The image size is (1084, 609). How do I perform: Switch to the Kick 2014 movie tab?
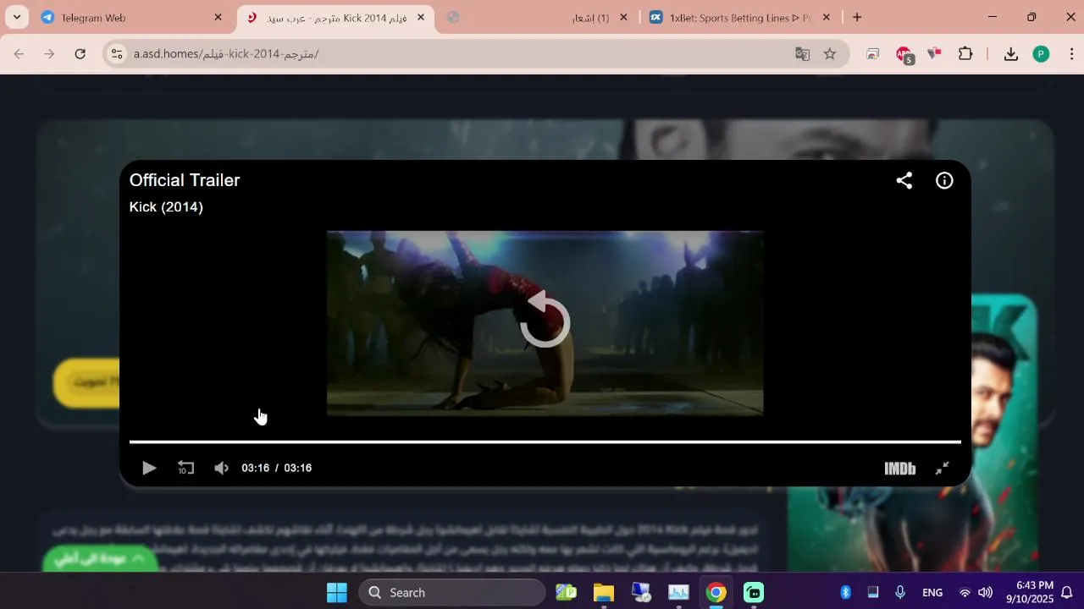(x=336, y=18)
